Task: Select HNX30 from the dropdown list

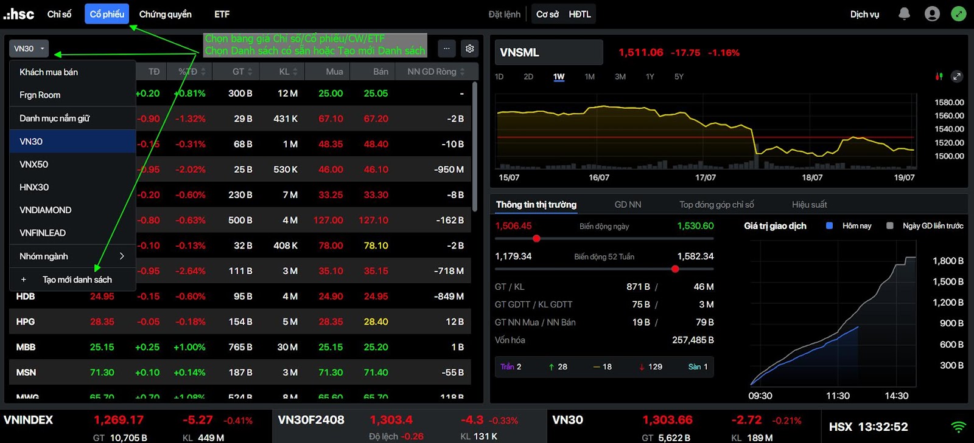Action: click(72, 187)
